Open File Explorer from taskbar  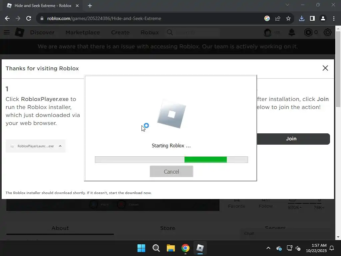point(171,248)
